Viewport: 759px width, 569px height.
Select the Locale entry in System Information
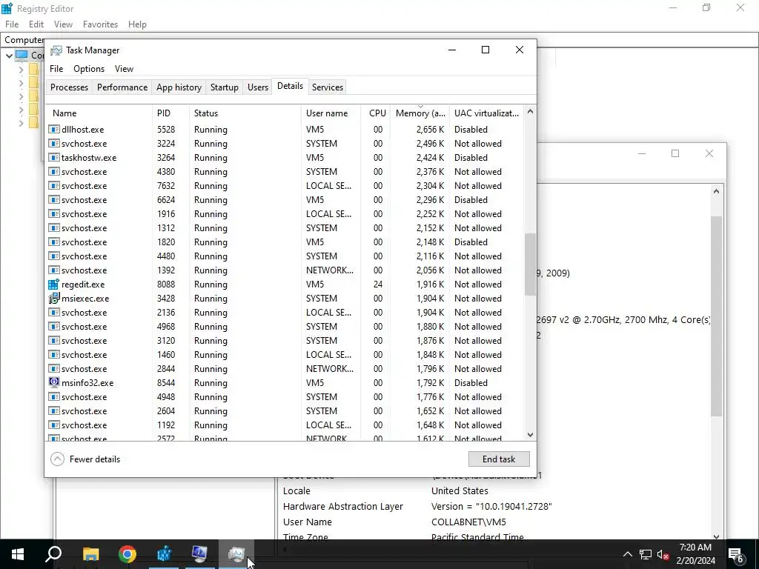point(296,490)
